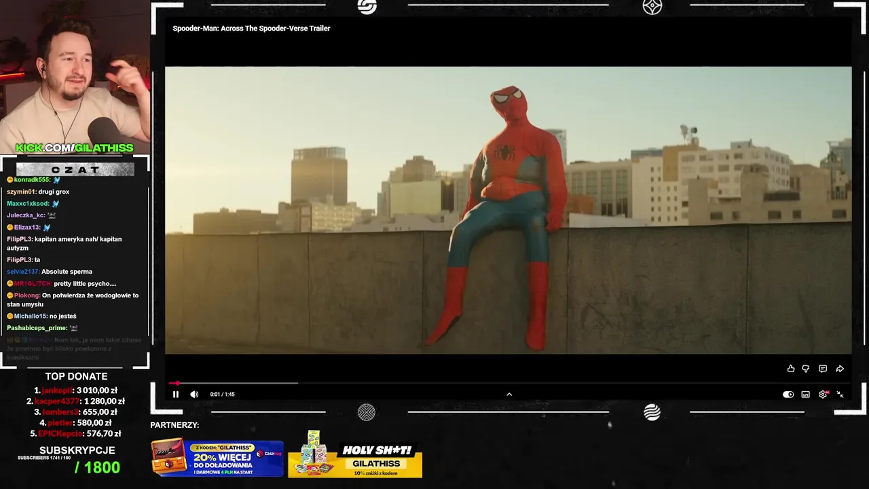Like the video with the thumbs-up icon

click(791, 369)
